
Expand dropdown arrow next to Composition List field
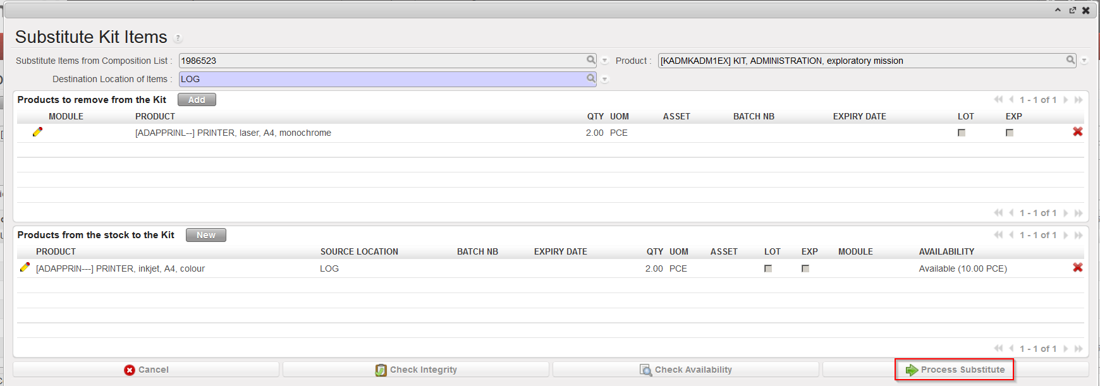coord(605,61)
